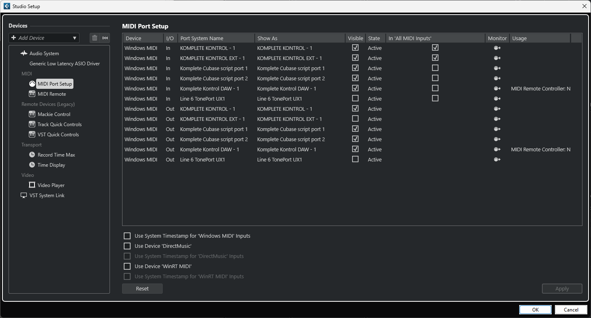Open the Add Device dropdown
This screenshot has height=318, width=591.
(x=44, y=38)
